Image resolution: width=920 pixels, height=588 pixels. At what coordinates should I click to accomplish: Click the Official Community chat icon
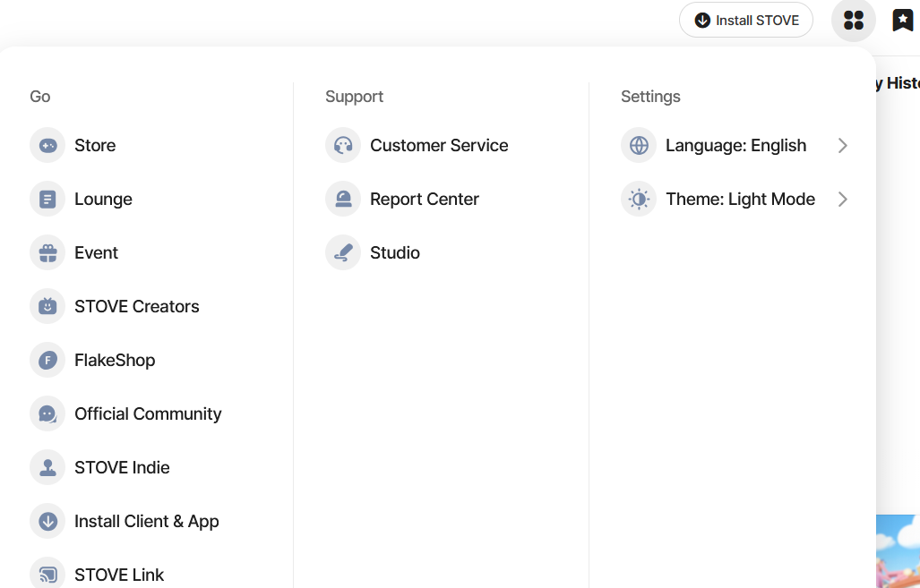[x=47, y=413]
